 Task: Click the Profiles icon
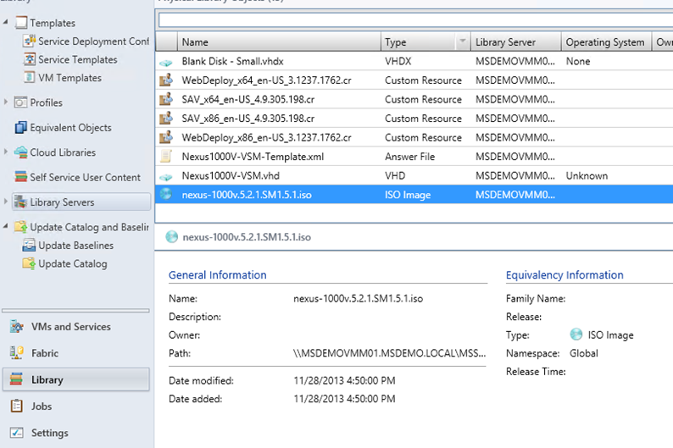20,102
